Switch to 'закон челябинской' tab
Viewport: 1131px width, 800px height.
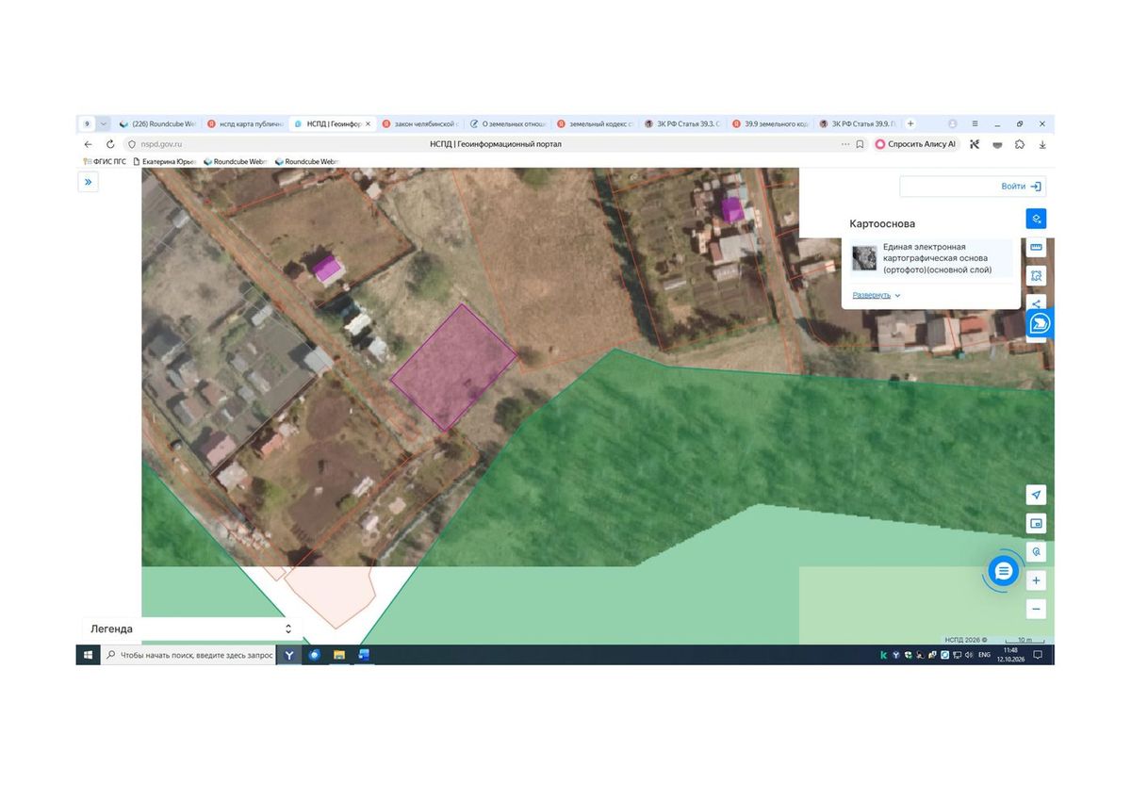(x=420, y=123)
